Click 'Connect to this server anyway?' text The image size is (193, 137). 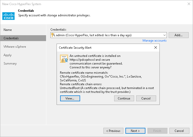tap(90, 67)
